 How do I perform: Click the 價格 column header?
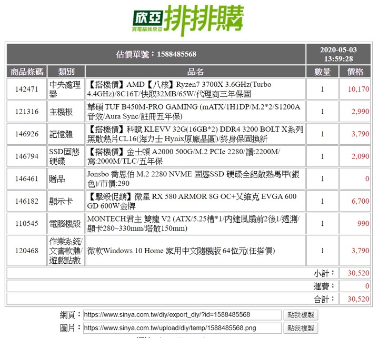pos(355,72)
